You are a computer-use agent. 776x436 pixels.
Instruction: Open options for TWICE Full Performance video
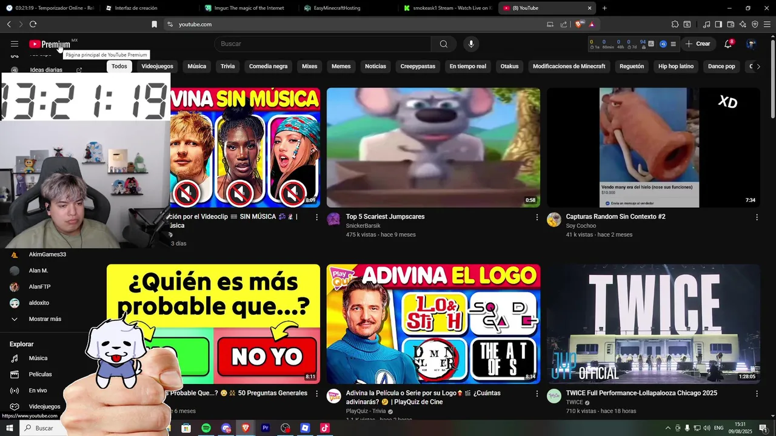coord(757,393)
